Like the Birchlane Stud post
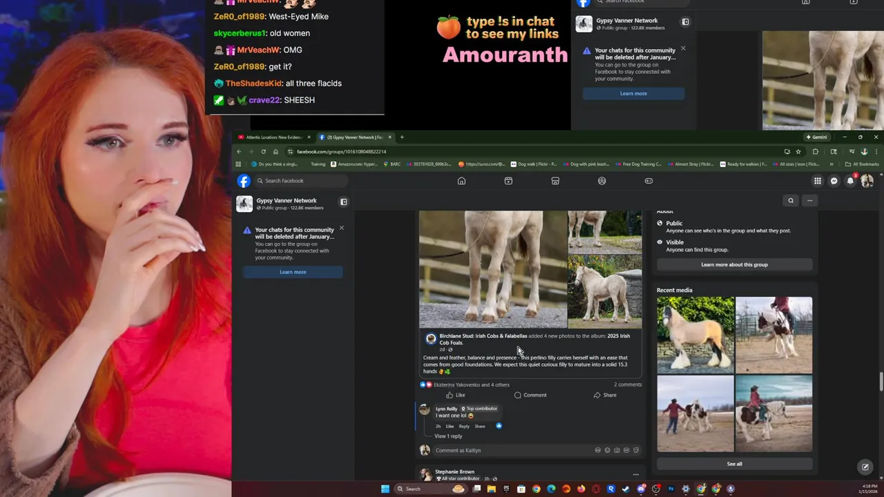This screenshot has width=884, height=497. pos(455,395)
